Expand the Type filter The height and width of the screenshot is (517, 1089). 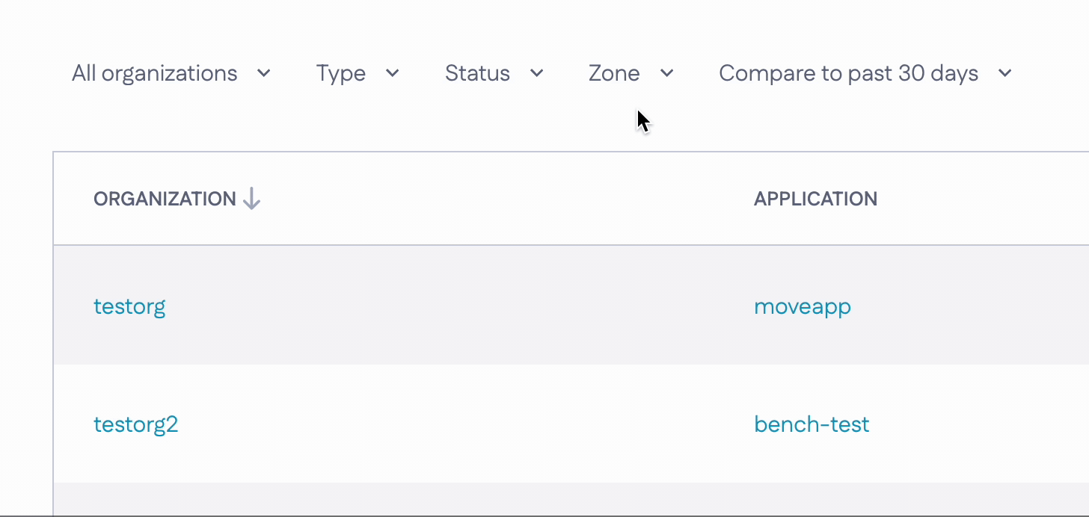358,73
